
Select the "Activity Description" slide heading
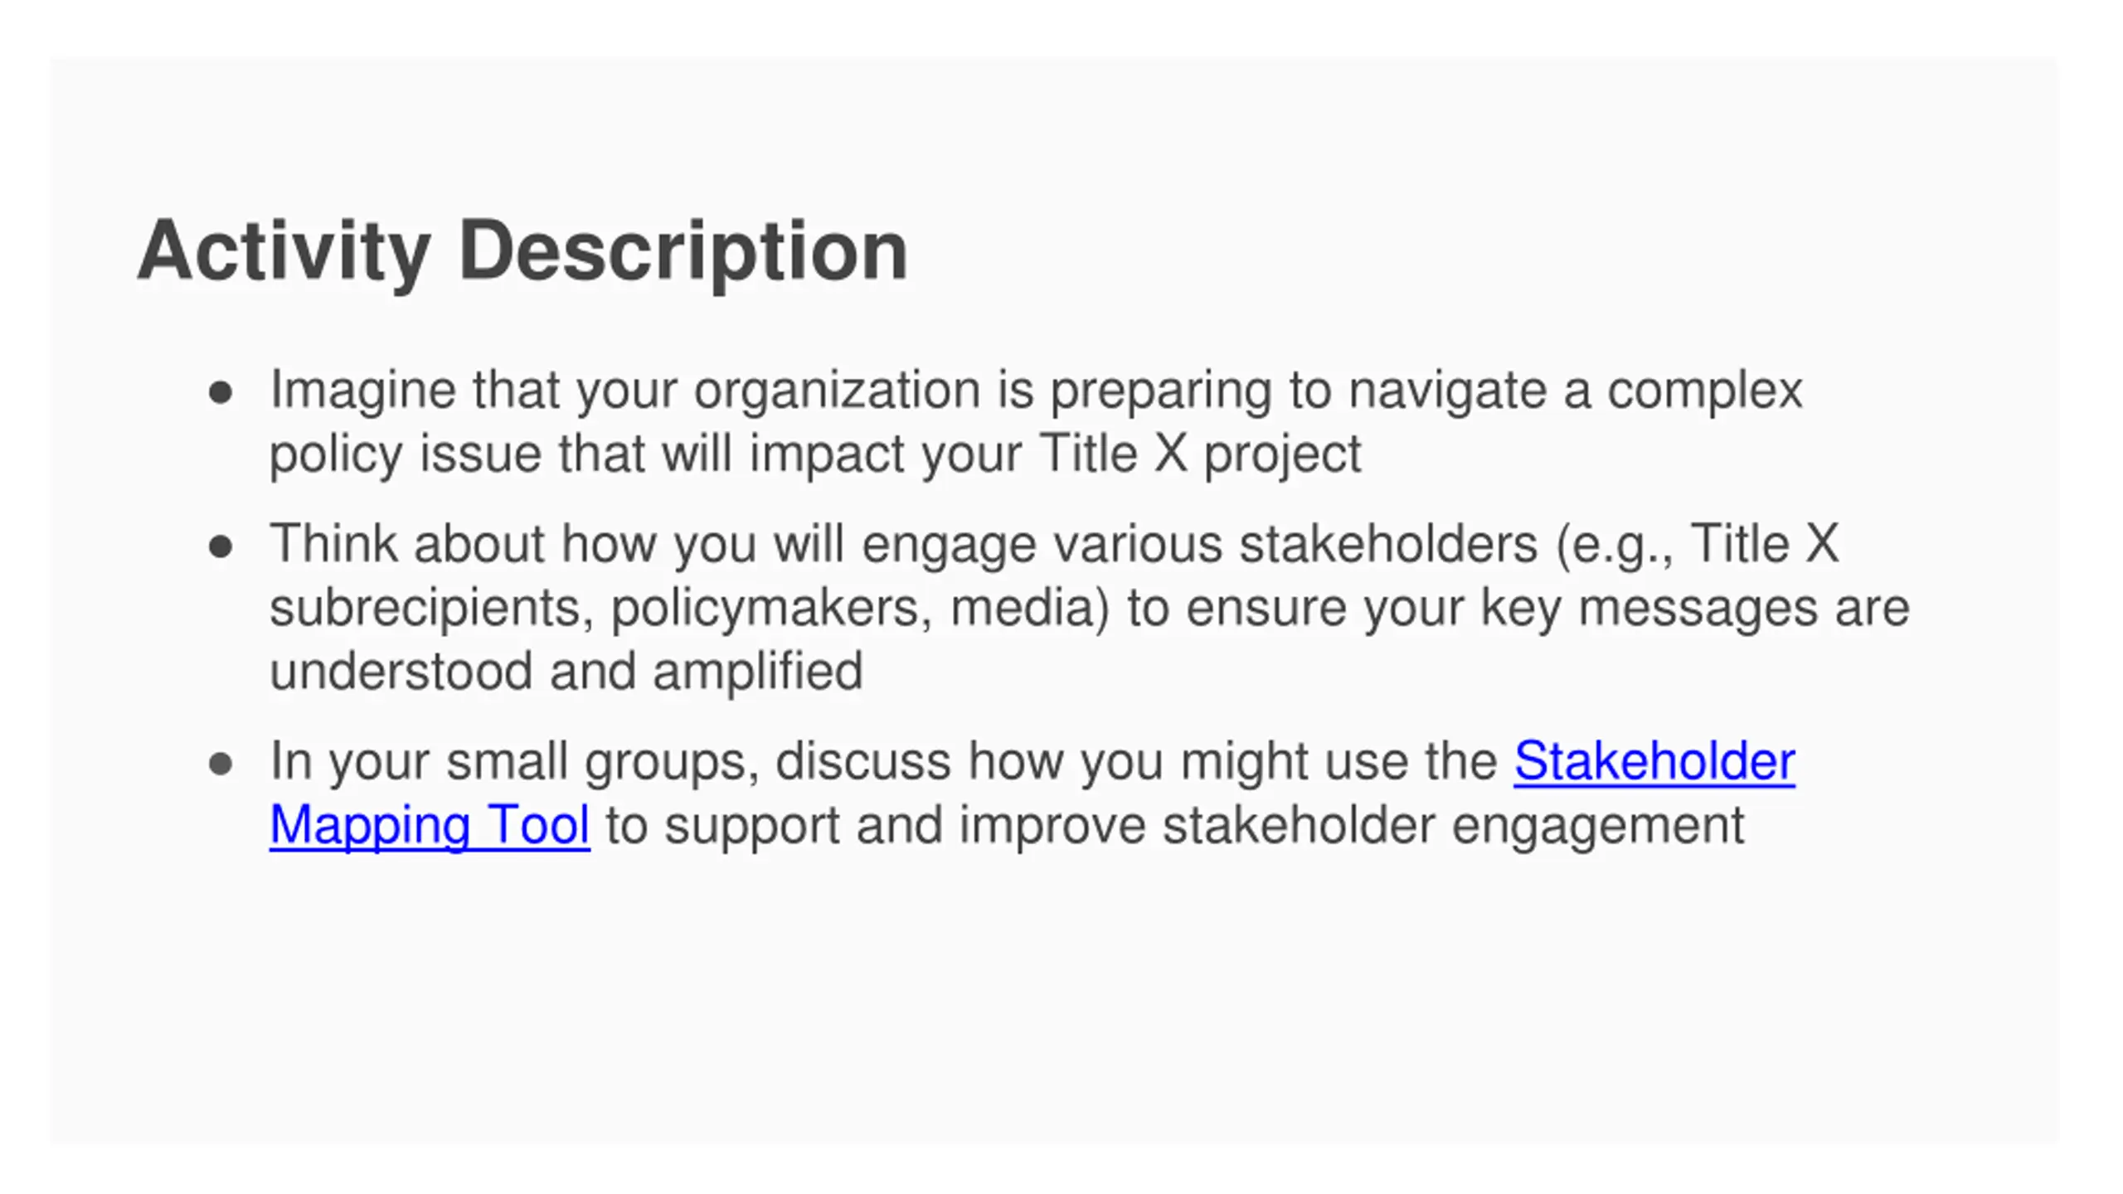click(x=522, y=252)
